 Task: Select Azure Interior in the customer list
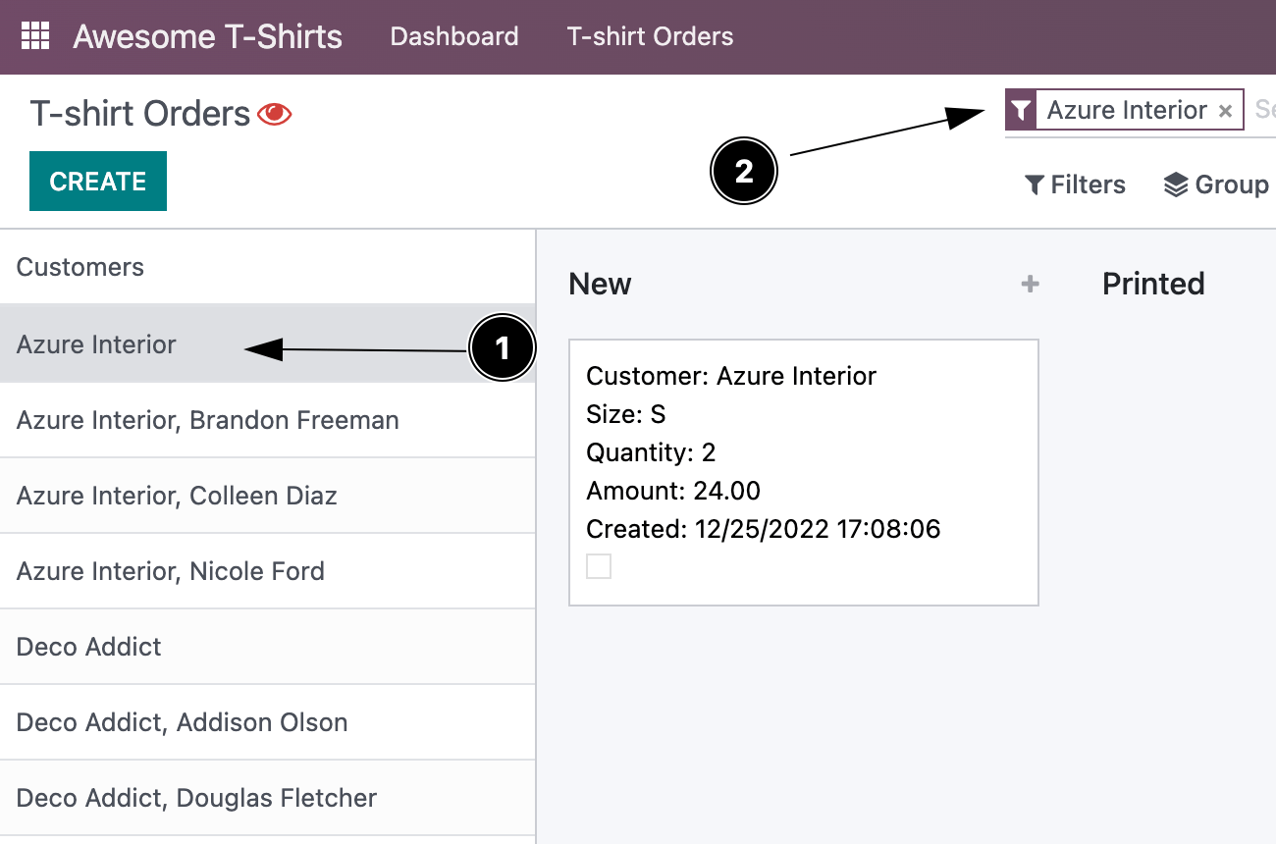95,344
